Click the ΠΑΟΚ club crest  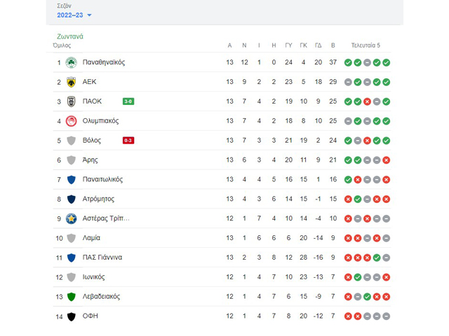click(x=71, y=101)
